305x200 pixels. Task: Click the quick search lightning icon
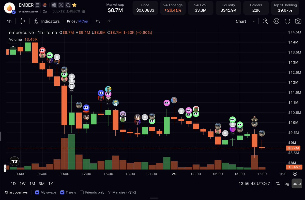(x=265, y=21)
